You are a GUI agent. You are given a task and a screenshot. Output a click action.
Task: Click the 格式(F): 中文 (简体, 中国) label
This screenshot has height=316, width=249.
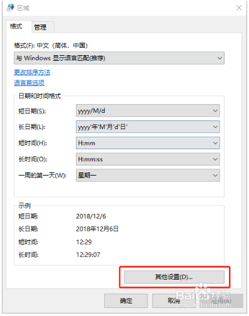click(x=51, y=45)
